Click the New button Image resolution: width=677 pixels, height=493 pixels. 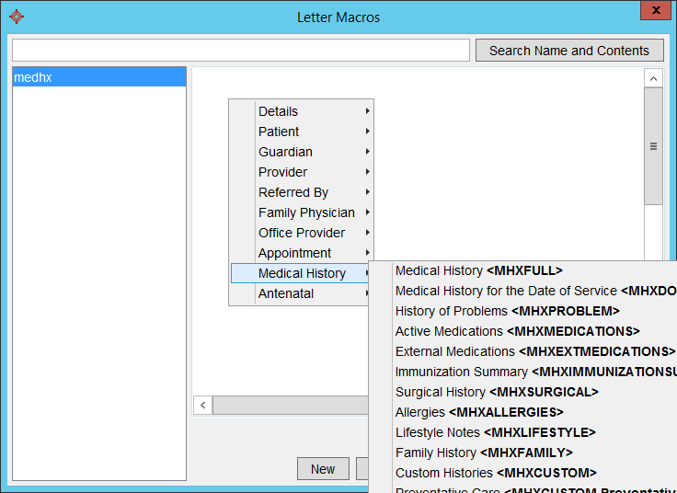[x=323, y=468]
